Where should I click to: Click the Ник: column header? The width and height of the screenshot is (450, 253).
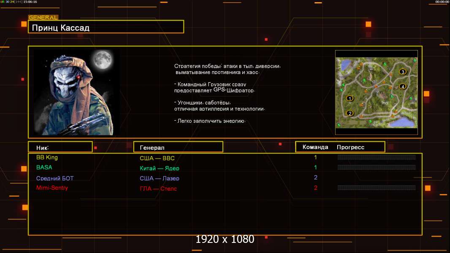[x=60, y=147]
